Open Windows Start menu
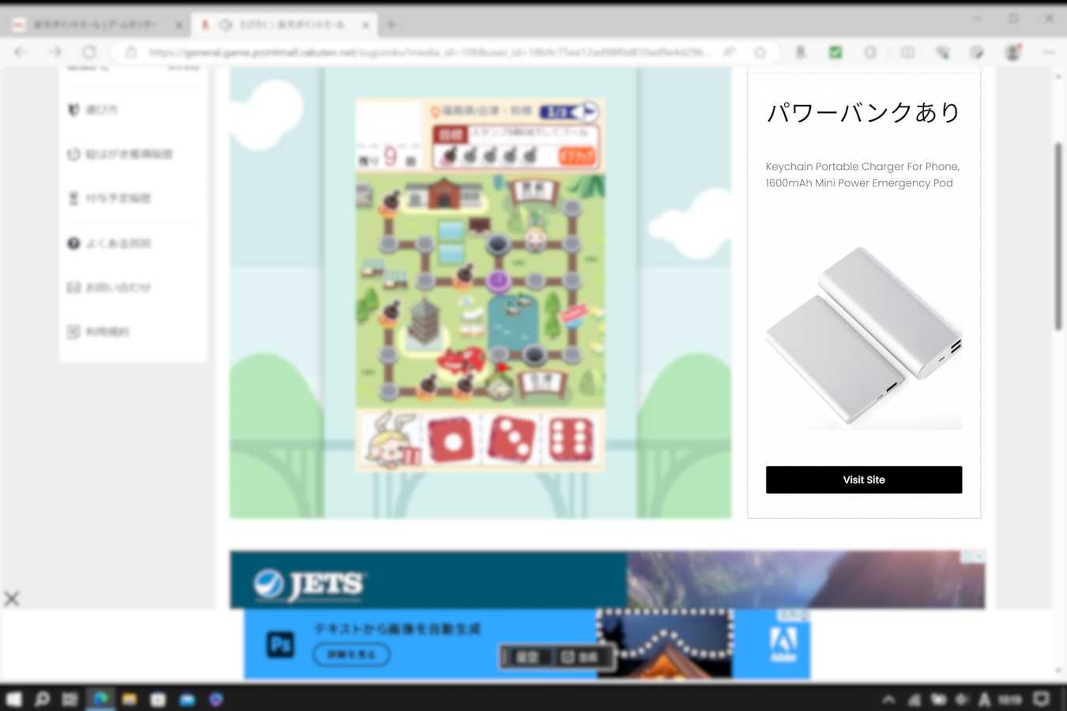The image size is (1067, 711). [13, 699]
